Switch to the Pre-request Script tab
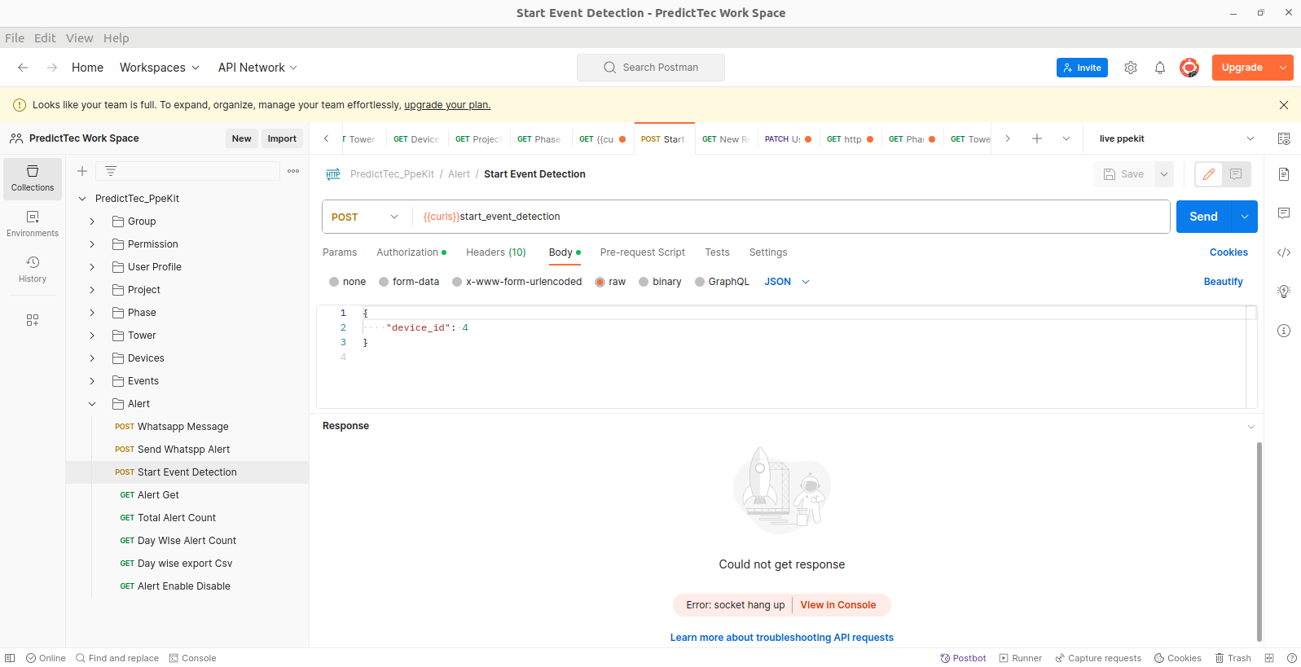1301x667 pixels. [x=642, y=252]
